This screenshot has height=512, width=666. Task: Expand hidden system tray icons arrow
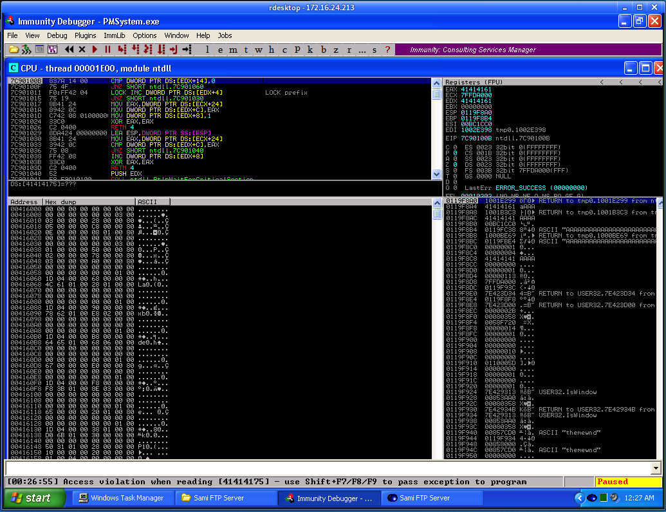[x=579, y=498]
